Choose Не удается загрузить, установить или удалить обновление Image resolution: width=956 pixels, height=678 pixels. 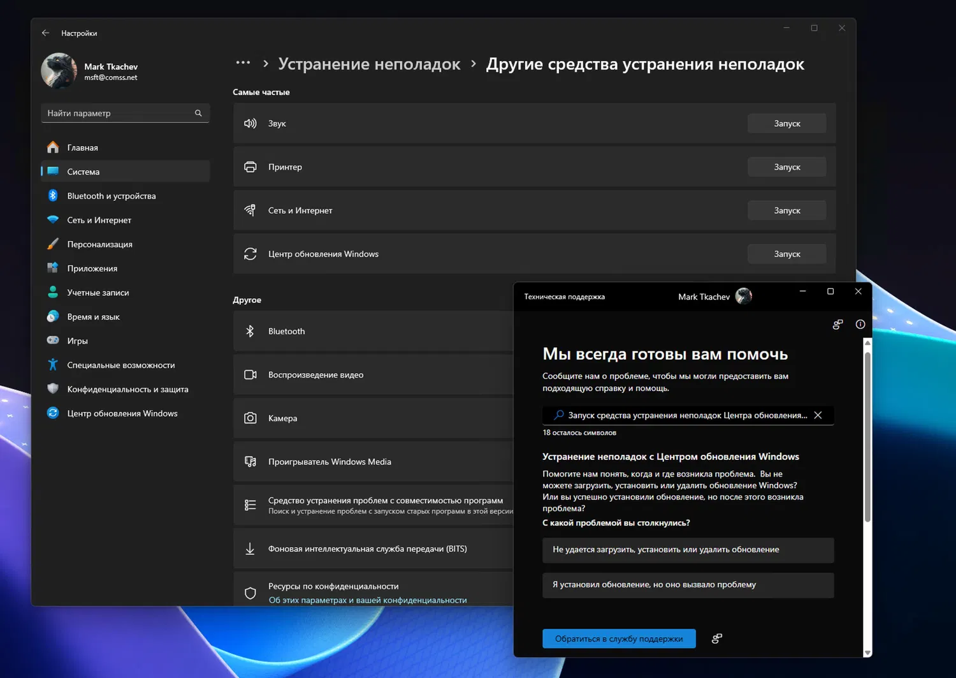click(x=688, y=550)
